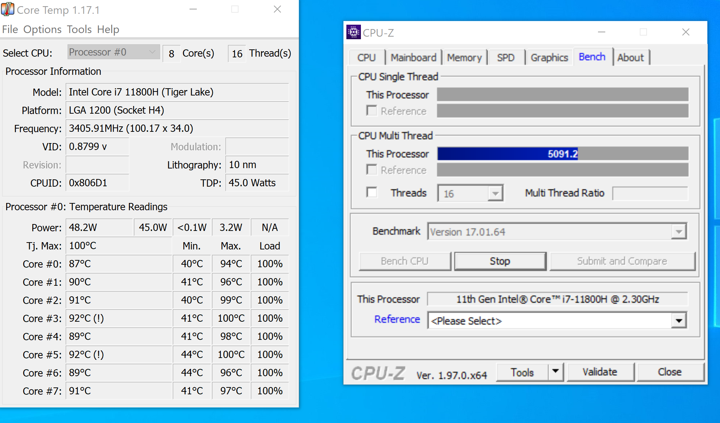The height and width of the screenshot is (423, 720).
Task: Click the Core Temp thermometer app icon
Action: coord(8,9)
